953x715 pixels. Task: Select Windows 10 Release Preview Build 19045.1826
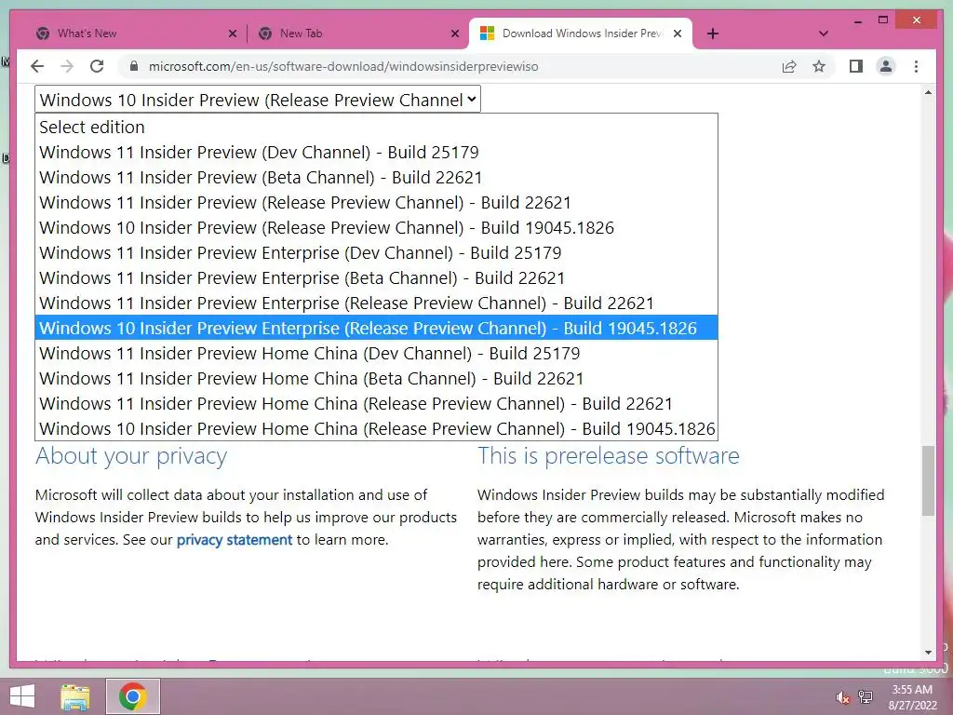[x=376, y=227]
